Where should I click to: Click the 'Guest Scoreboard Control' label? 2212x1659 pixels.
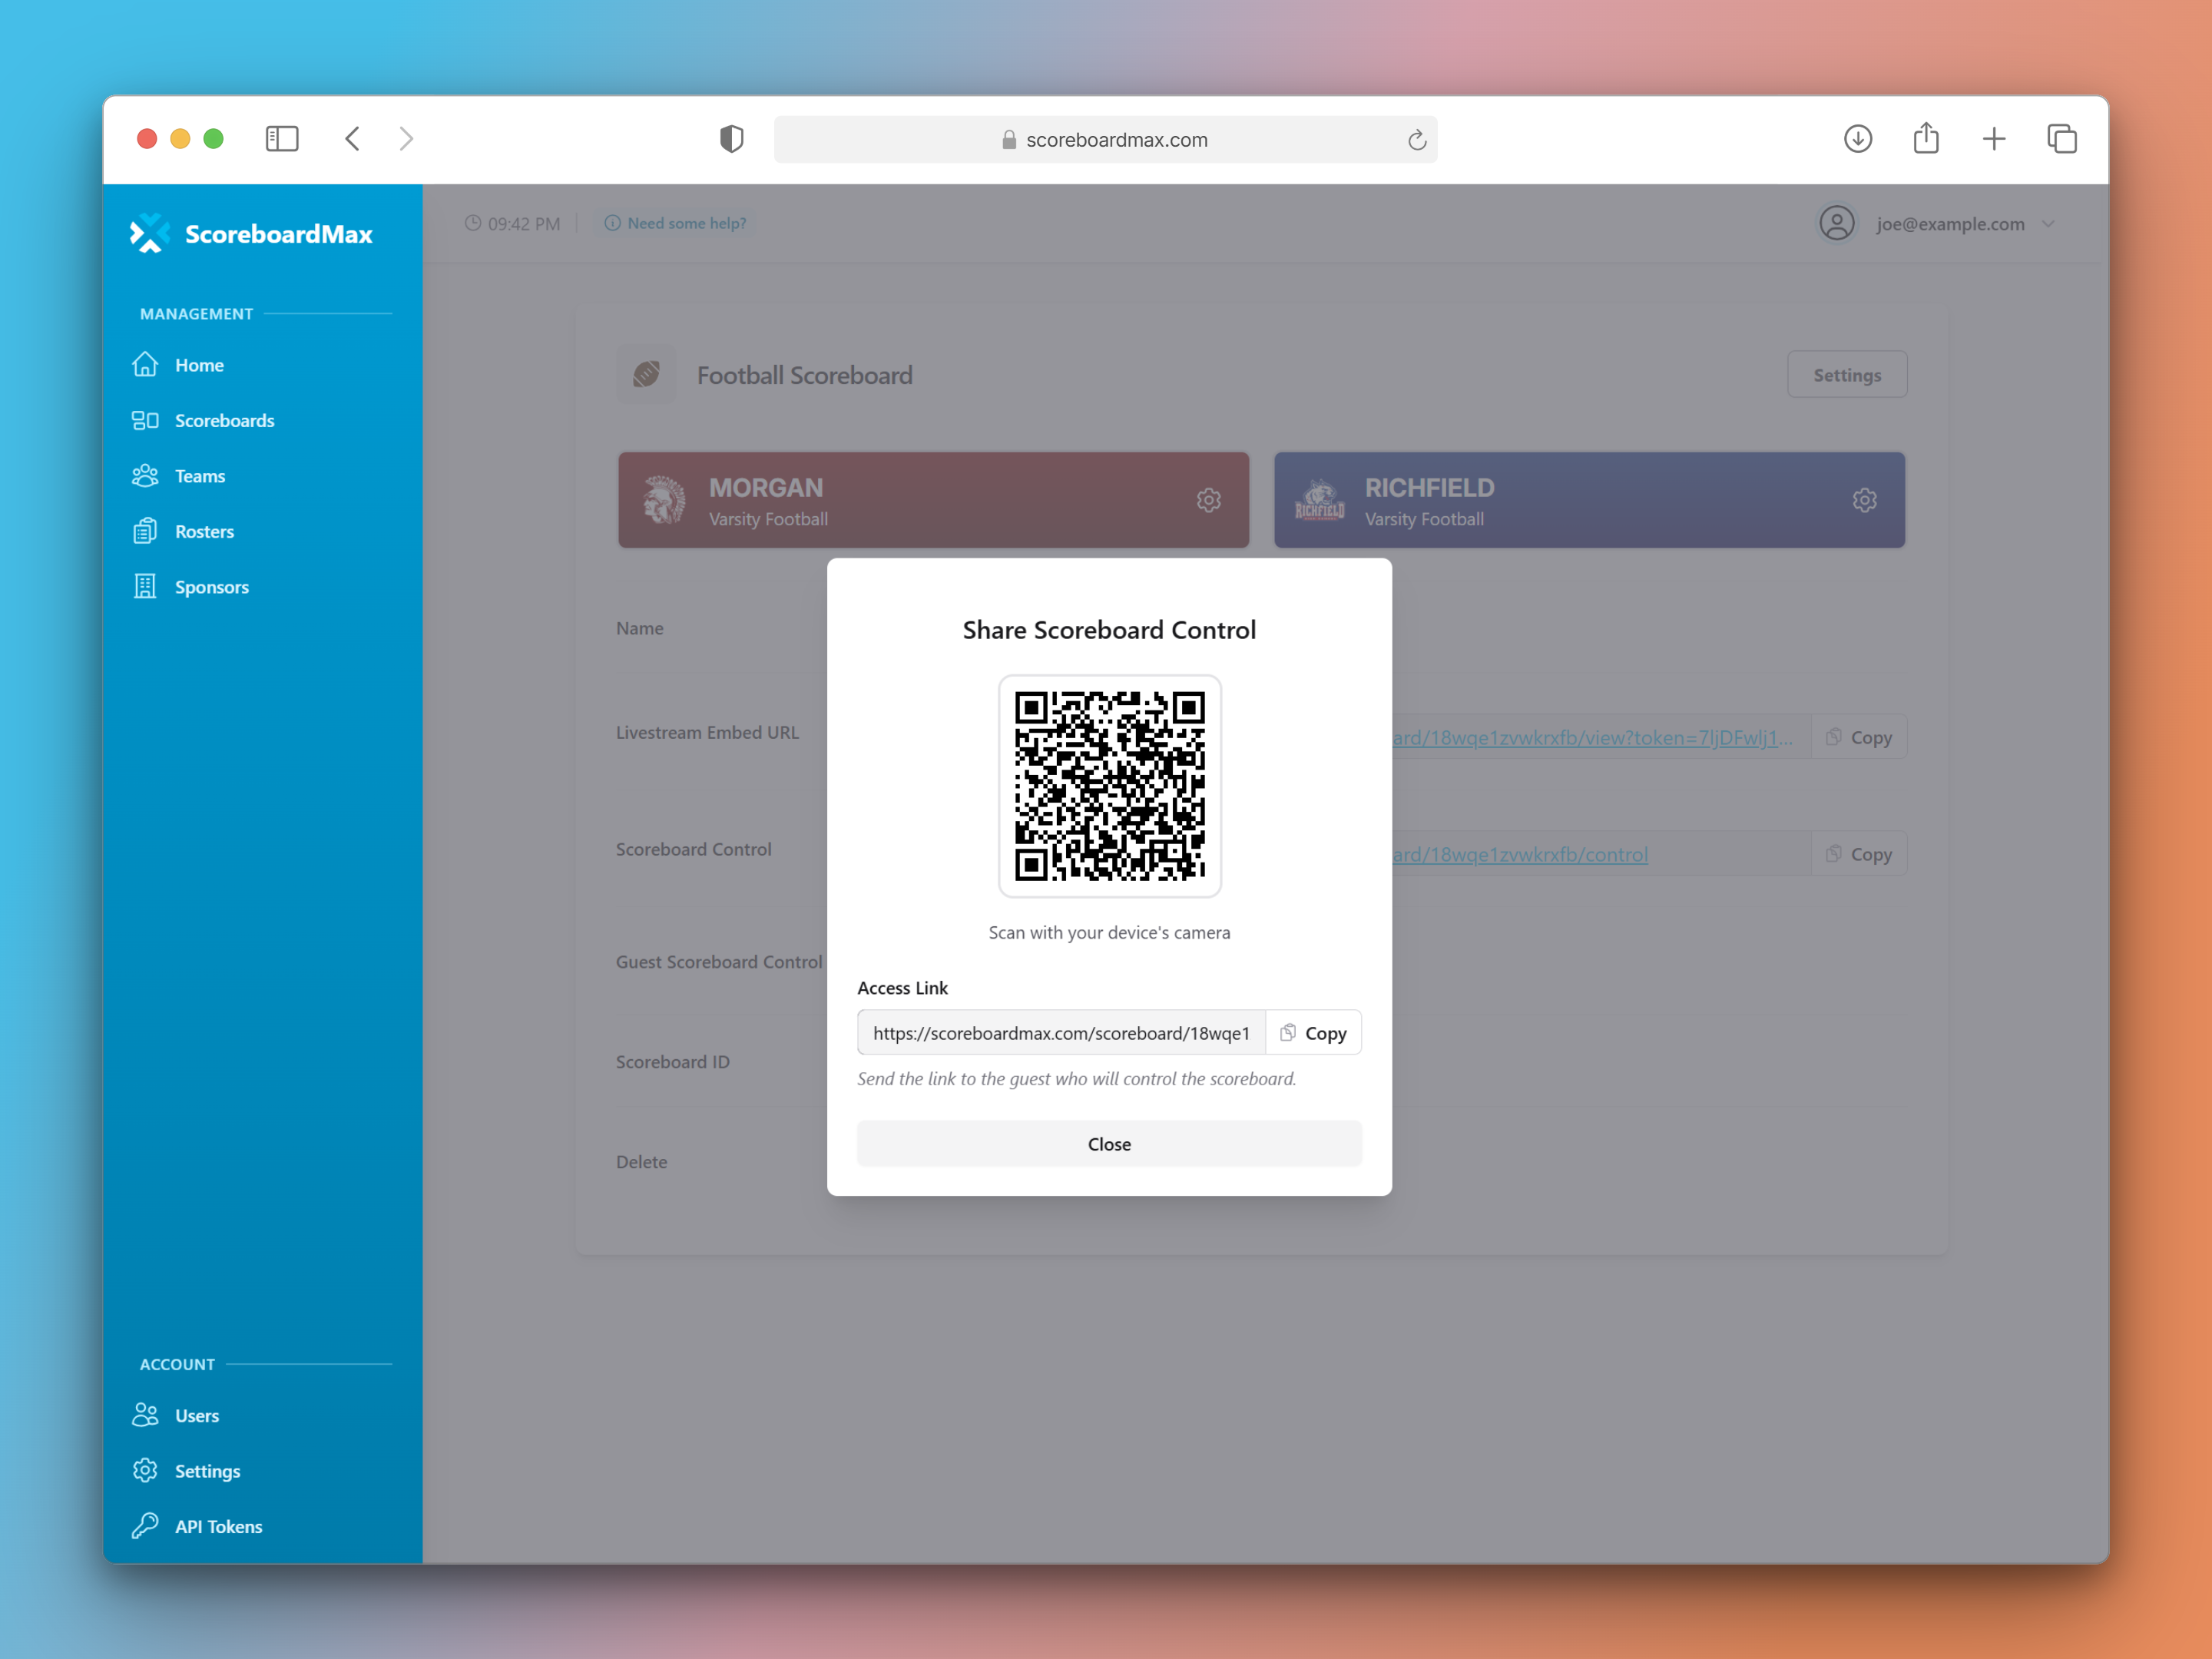719,961
